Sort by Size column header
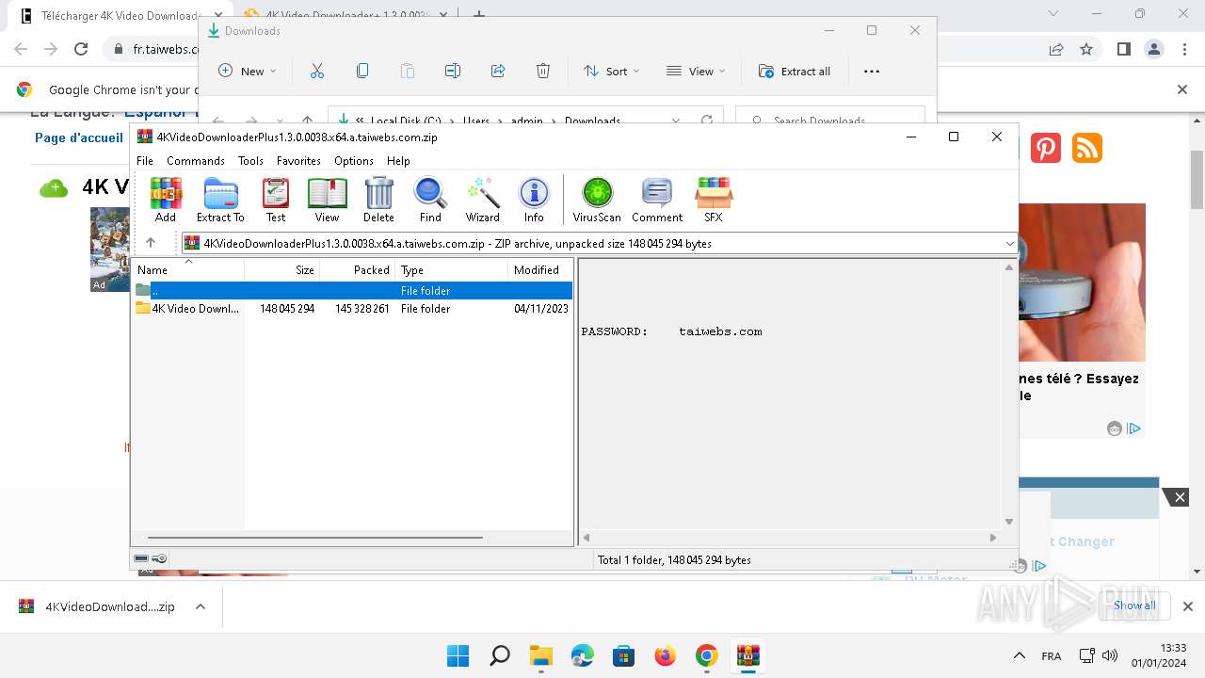Screen dimensions: 1205x678 coord(282,270)
